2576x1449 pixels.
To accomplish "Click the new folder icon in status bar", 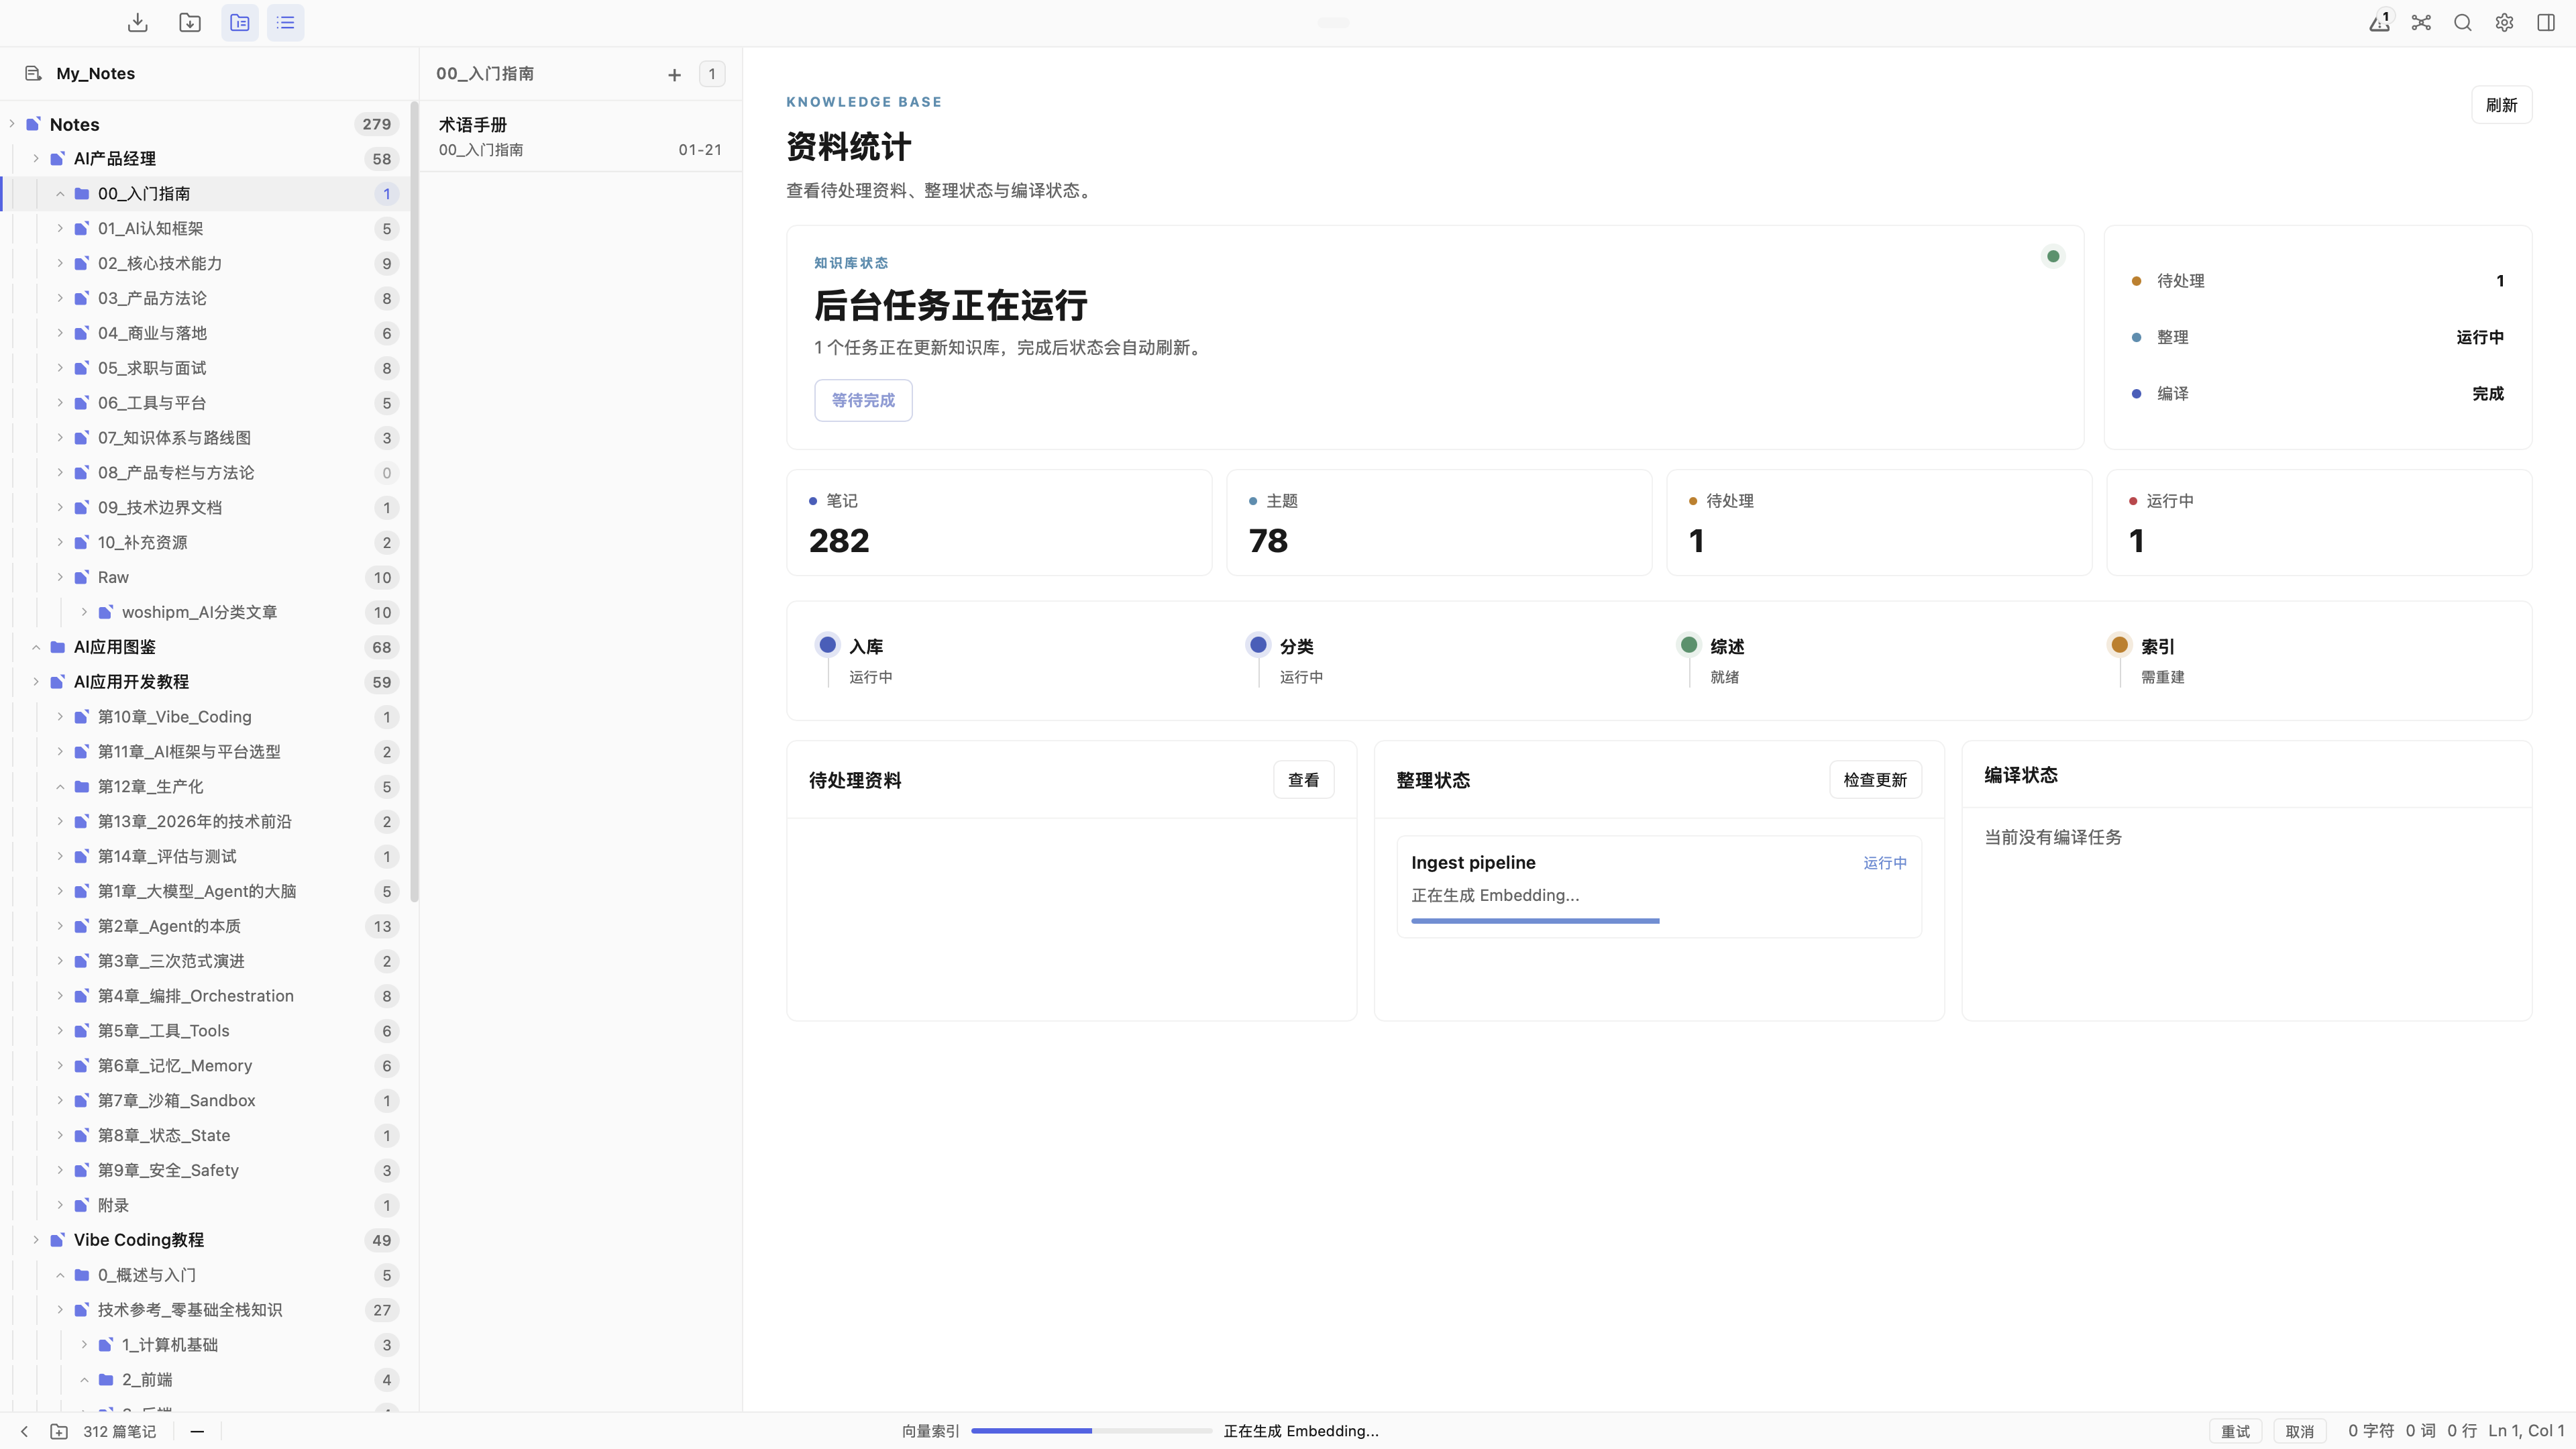I will coord(59,1431).
